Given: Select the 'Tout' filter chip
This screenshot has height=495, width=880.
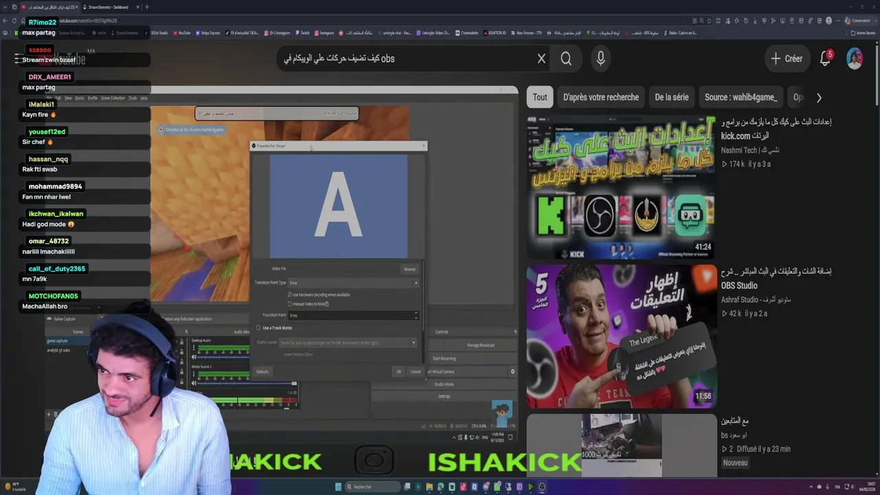Looking at the screenshot, I should click(540, 97).
